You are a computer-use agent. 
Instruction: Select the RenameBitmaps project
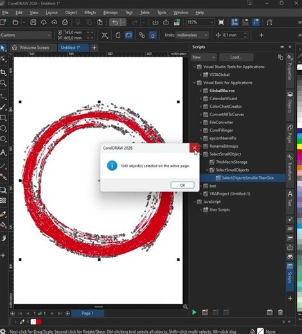tap(224, 146)
